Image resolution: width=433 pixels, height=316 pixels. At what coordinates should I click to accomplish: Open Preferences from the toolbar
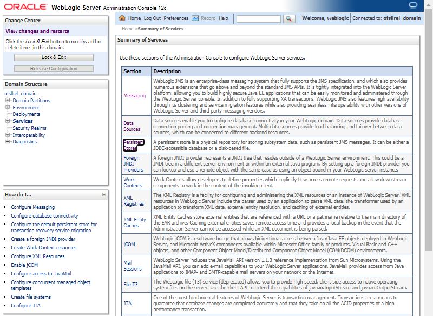(x=176, y=18)
